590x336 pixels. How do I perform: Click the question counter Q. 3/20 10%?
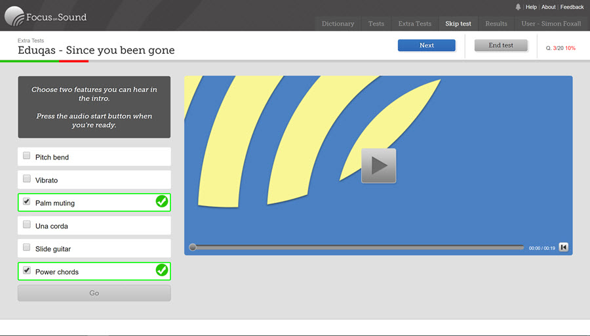[x=560, y=48]
